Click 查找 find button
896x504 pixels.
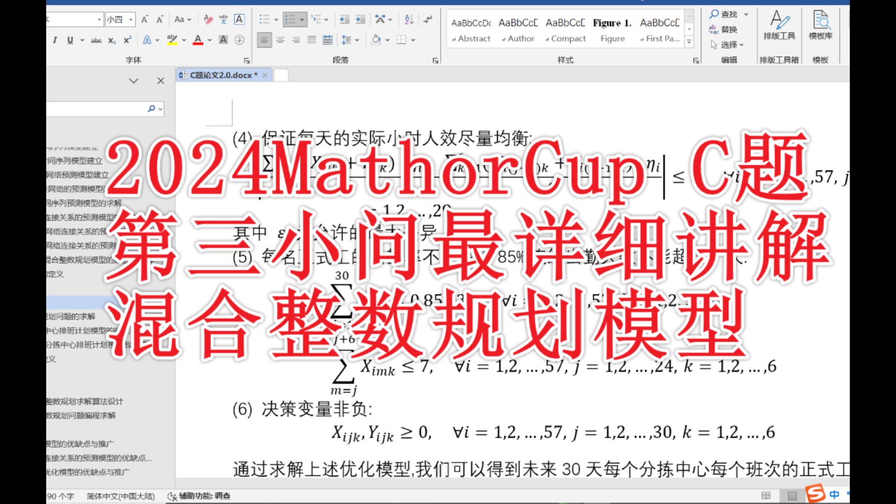pyautogui.click(x=723, y=14)
